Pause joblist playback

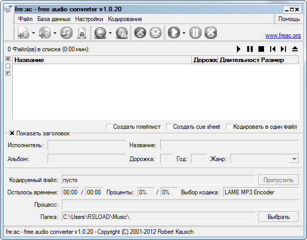click(250, 49)
